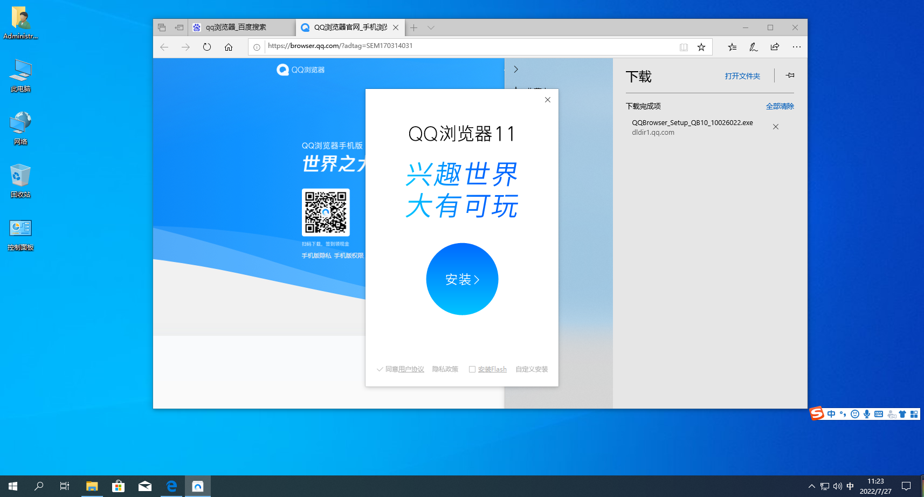Click the Edge browser taskbar icon

click(171, 486)
